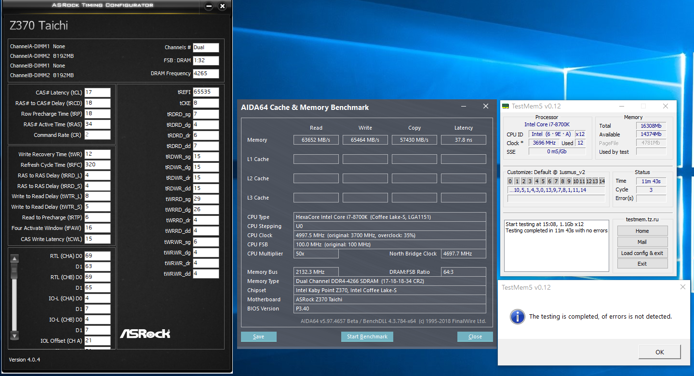
Task: Click CAS Write Latency (tCWL) field
Action: (97, 239)
